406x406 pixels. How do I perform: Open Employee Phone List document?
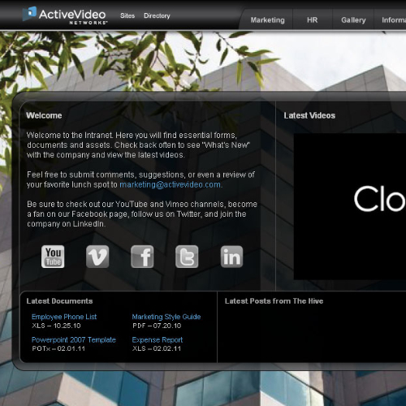pyautogui.click(x=64, y=317)
